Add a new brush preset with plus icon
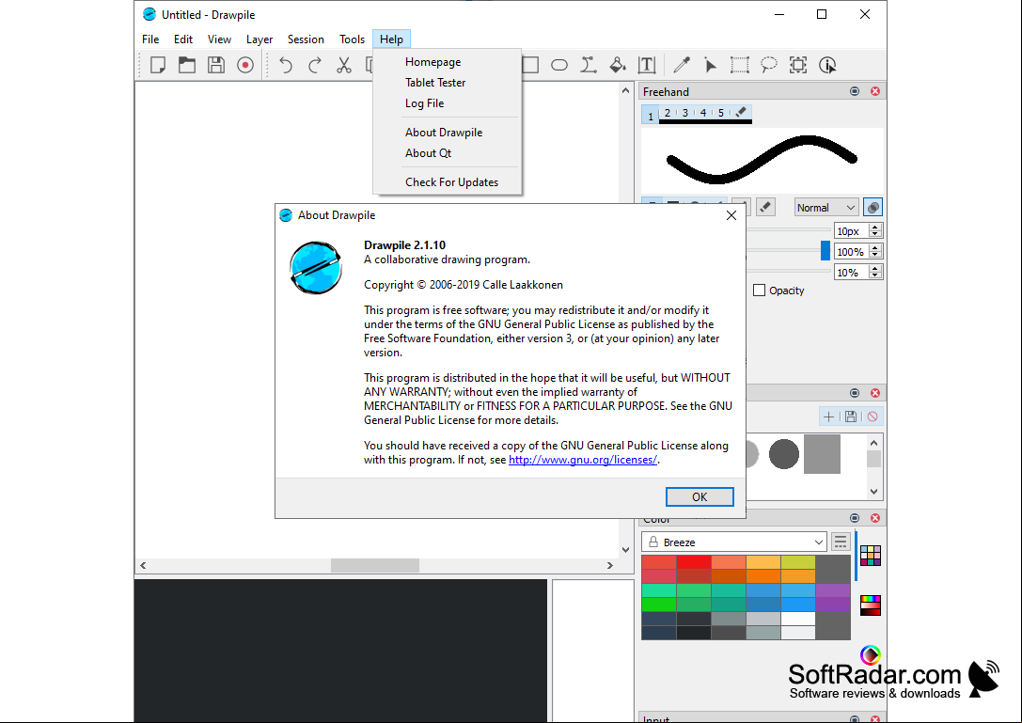The width and height of the screenshot is (1022, 723). [829, 417]
